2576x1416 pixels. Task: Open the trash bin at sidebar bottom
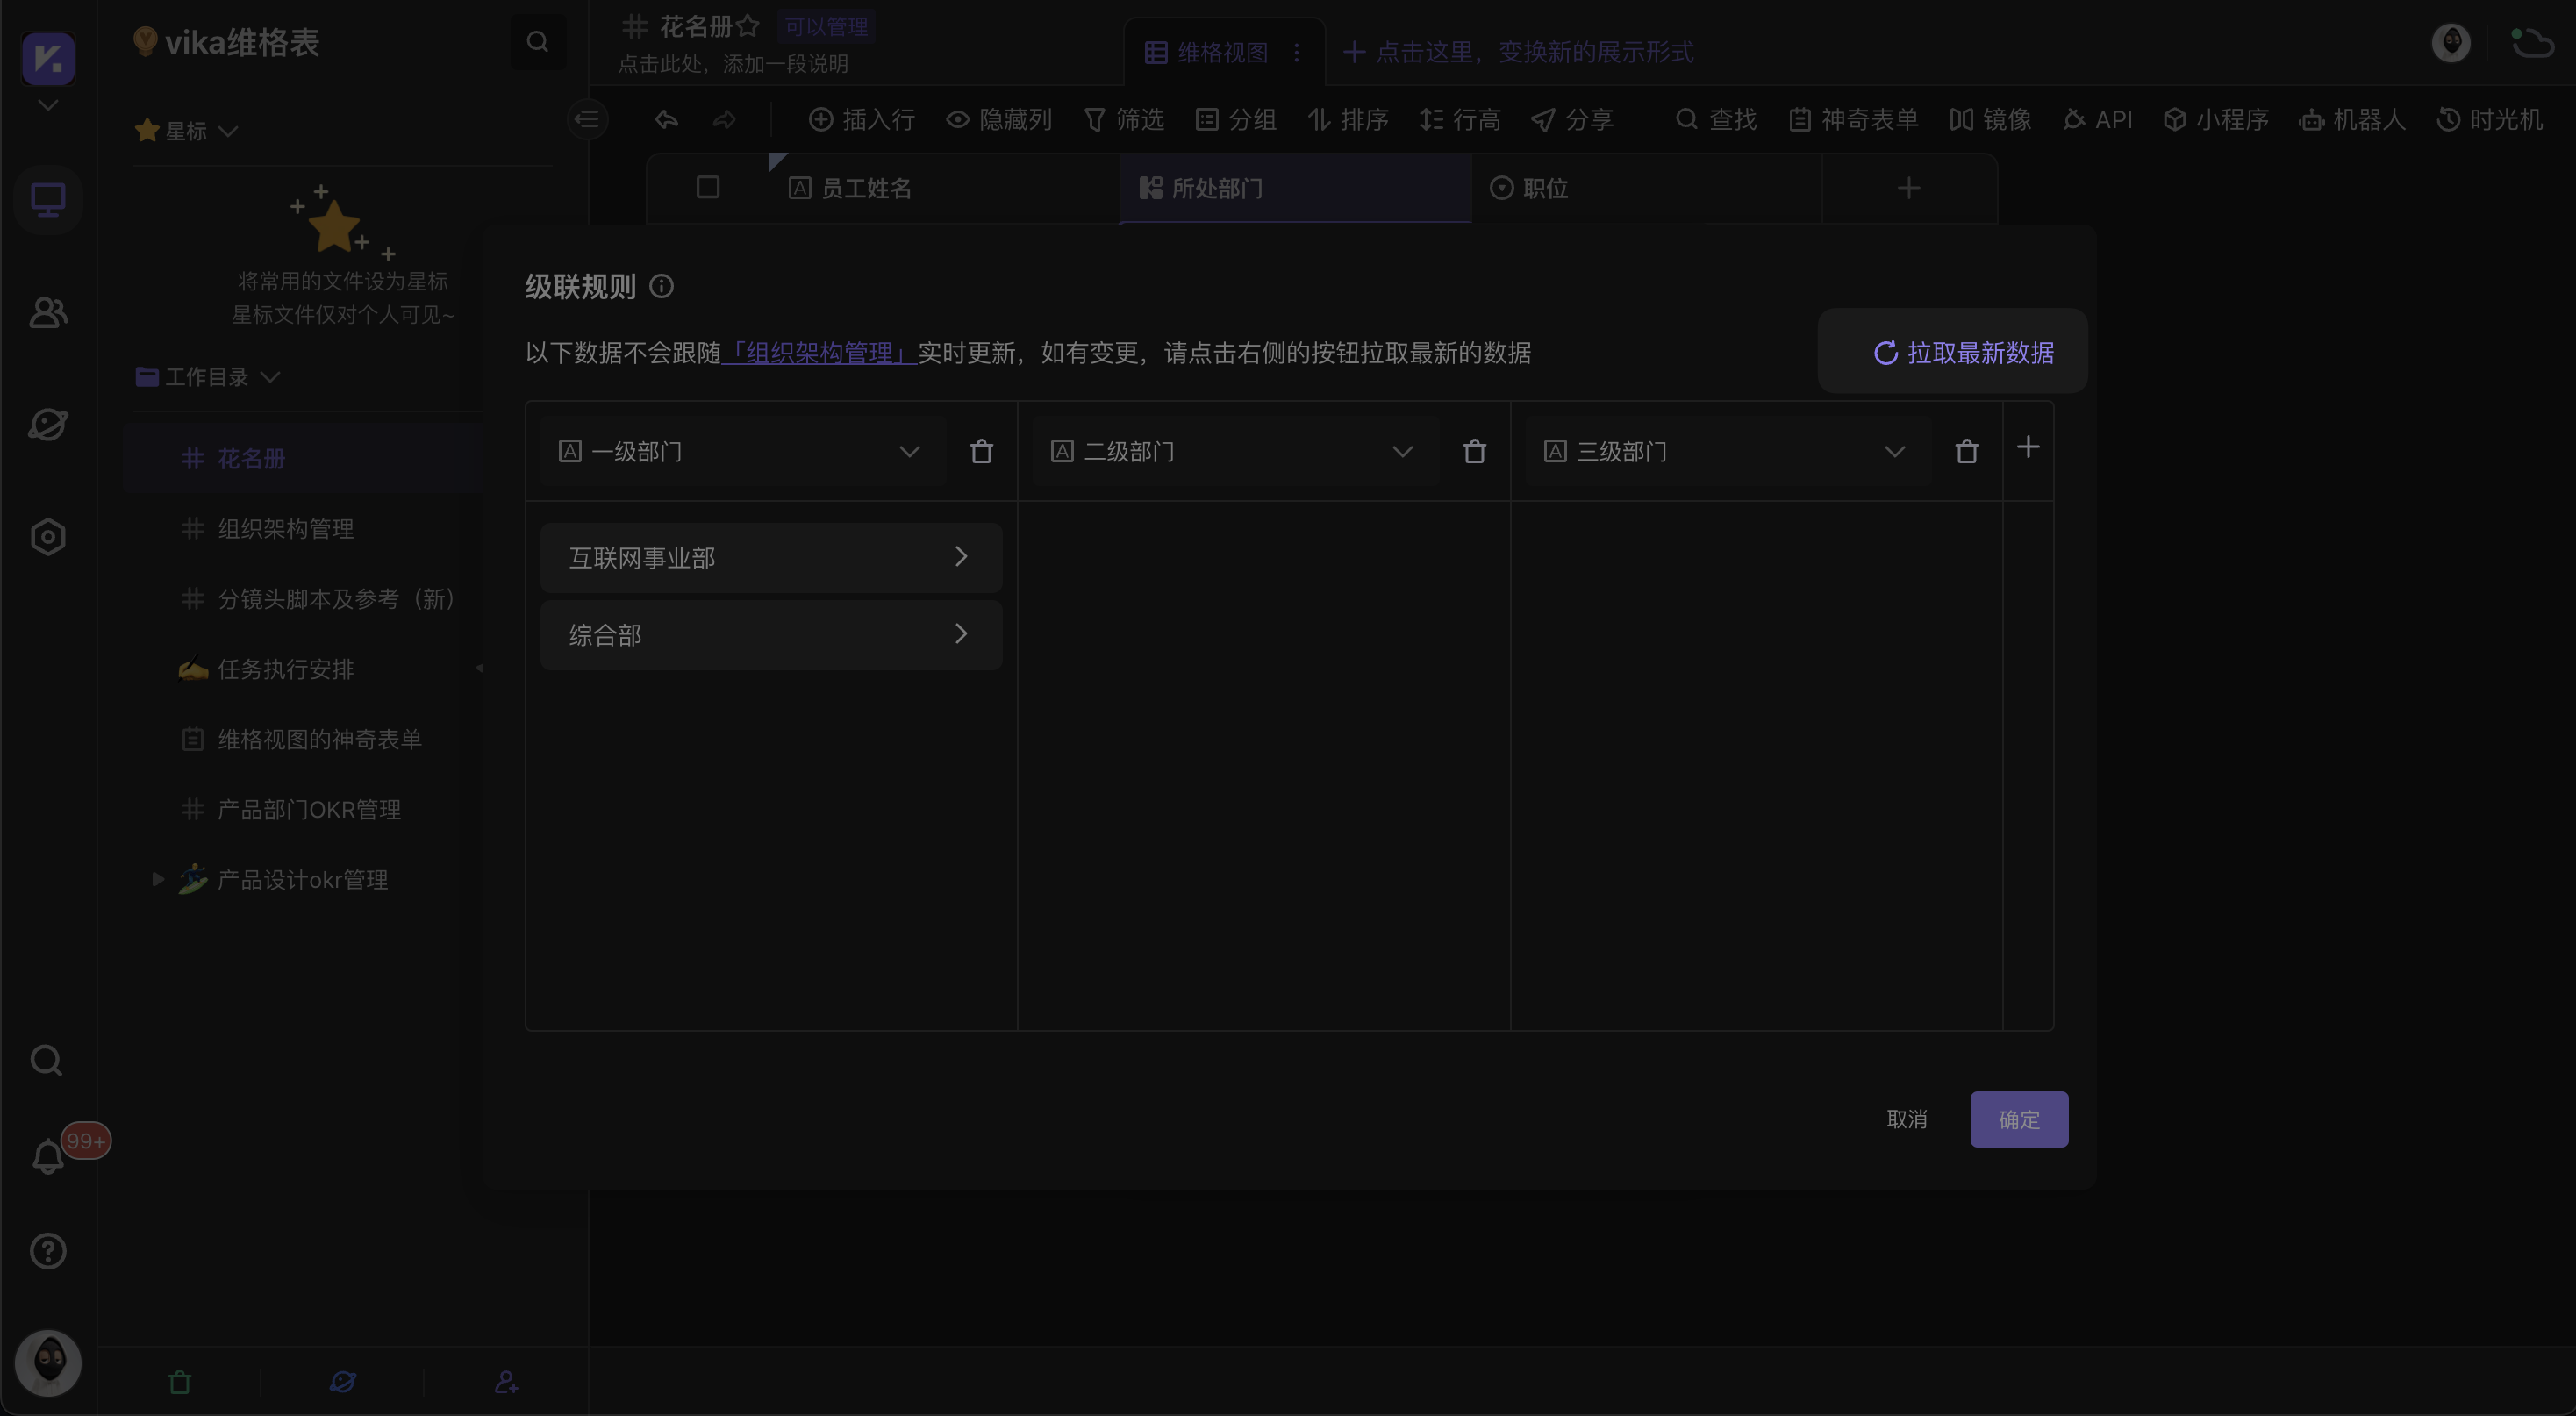pyautogui.click(x=180, y=1382)
